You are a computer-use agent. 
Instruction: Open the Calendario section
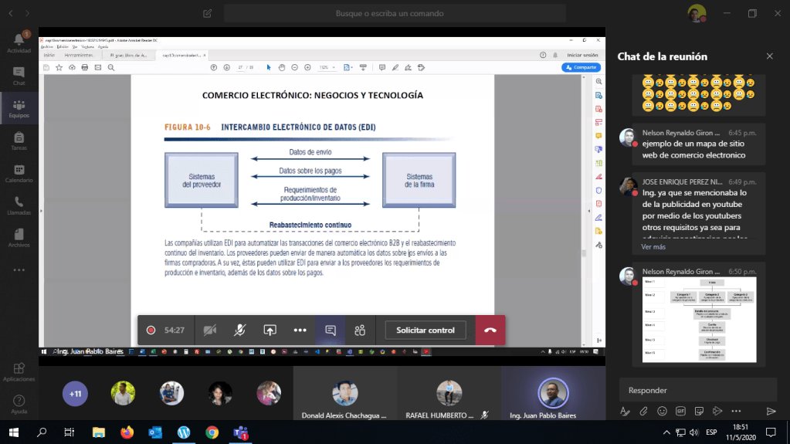point(19,172)
